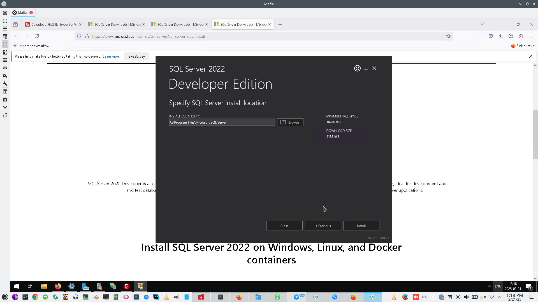Reload the page with refresh icon

[37, 36]
